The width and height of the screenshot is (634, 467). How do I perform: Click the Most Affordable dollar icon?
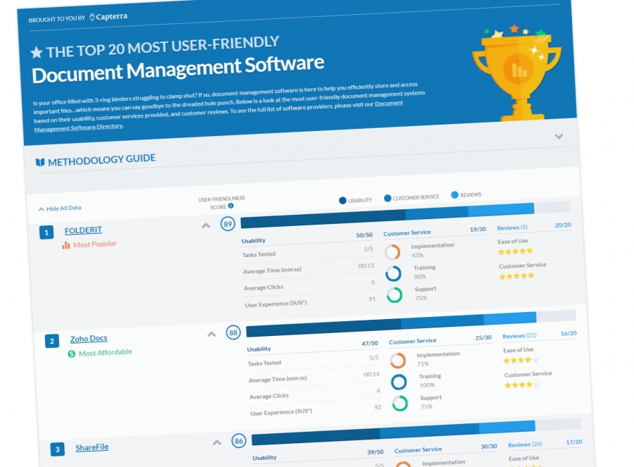click(x=72, y=354)
